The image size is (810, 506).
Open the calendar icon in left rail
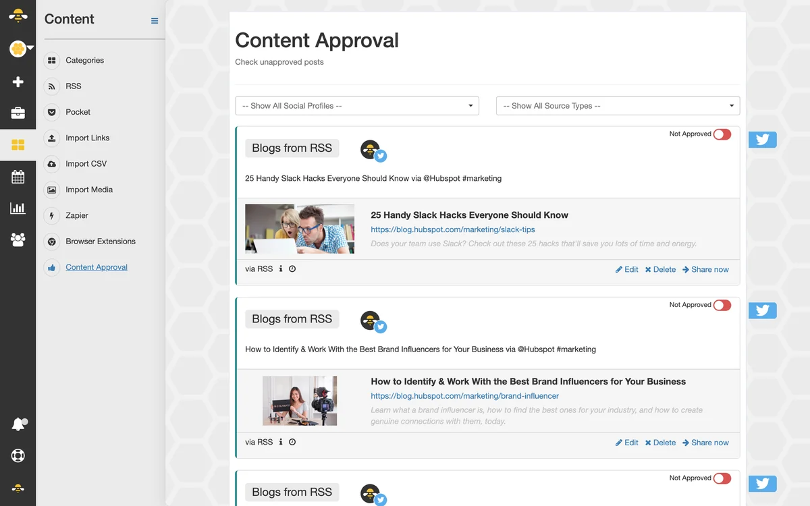click(x=18, y=177)
